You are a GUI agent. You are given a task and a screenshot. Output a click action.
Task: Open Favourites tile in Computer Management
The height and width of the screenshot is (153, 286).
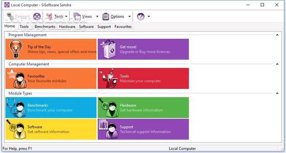(x=51, y=78)
